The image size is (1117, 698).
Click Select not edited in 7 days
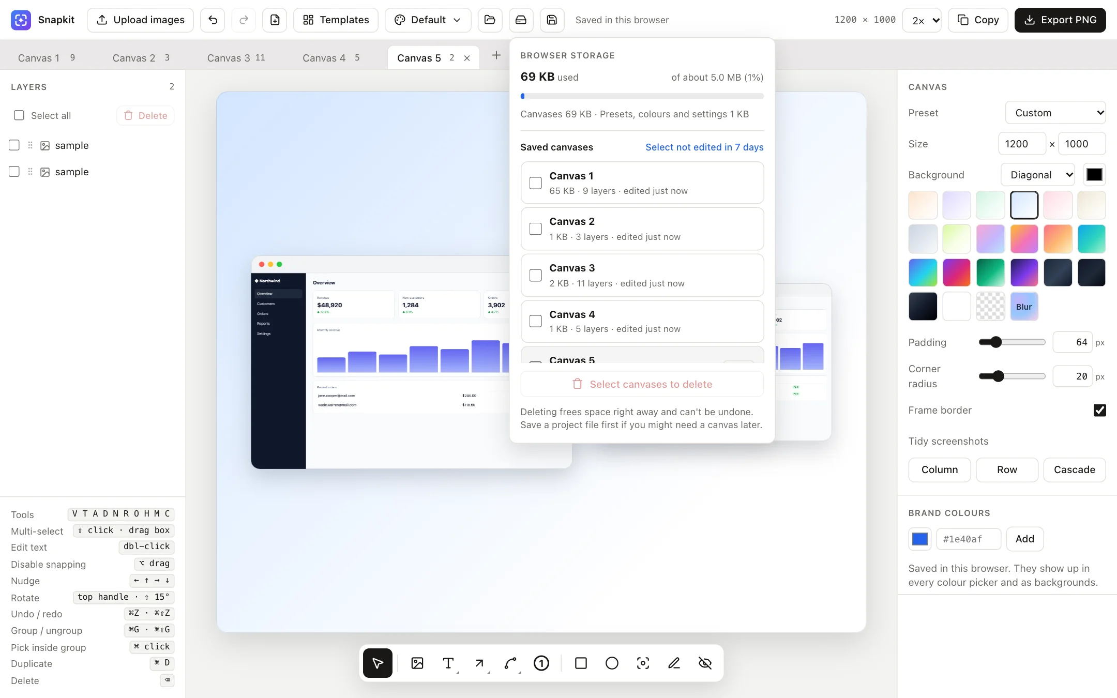click(x=704, y=147)
